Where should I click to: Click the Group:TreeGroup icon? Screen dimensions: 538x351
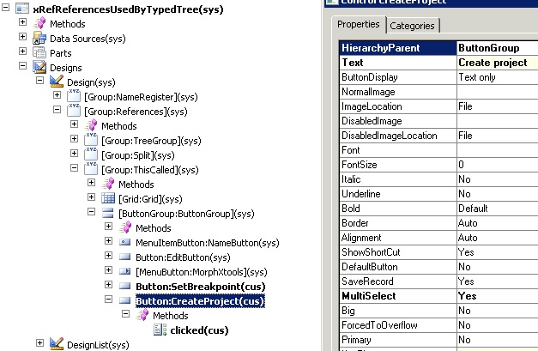[91, 140]
